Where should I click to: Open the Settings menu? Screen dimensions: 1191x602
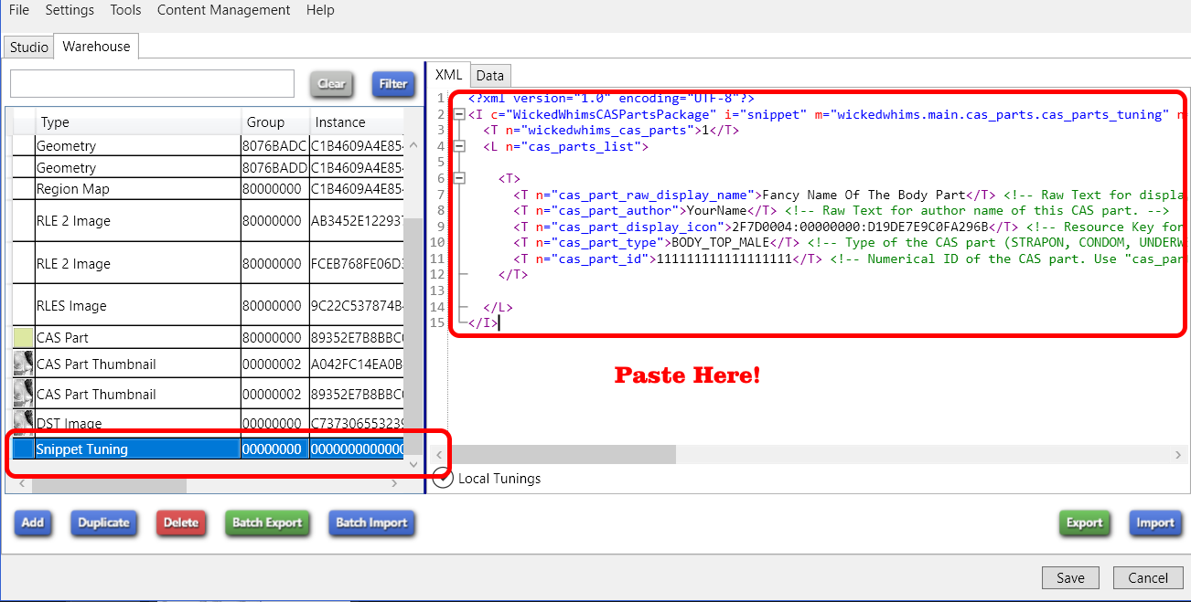pos(70,10)
